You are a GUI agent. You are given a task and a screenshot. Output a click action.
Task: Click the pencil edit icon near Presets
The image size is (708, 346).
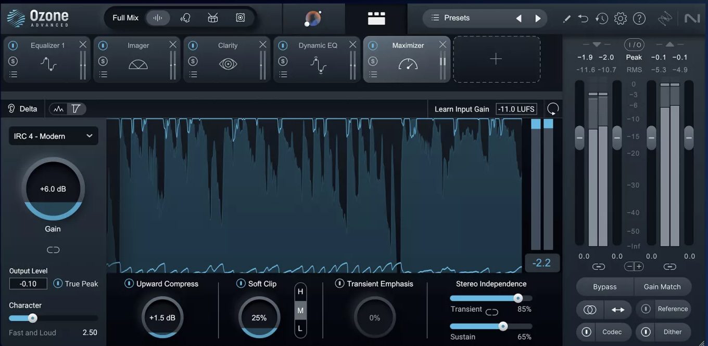click(567, 18)
